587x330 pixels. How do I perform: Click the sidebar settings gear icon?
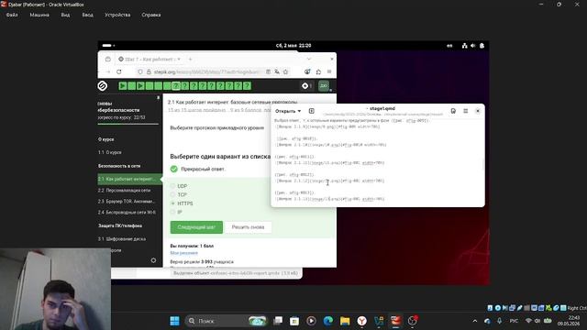[x=153, y=260]
